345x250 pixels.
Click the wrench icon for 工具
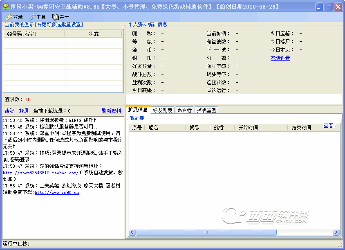32,17
